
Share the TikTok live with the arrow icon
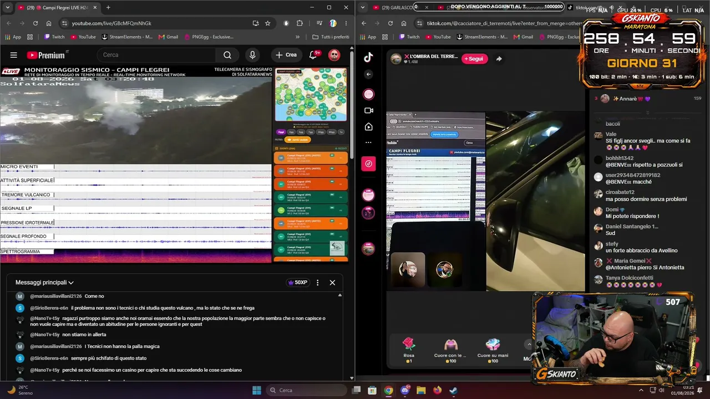tap(499, 59)
